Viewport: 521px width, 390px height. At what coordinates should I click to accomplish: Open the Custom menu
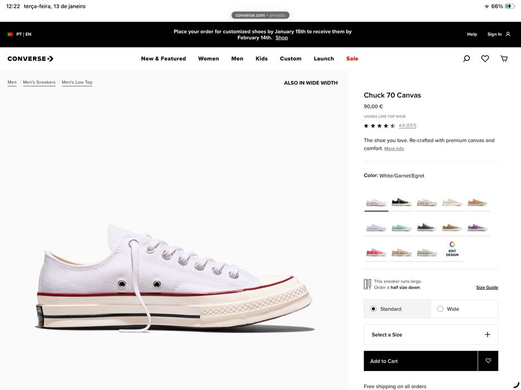click(291, 58)
